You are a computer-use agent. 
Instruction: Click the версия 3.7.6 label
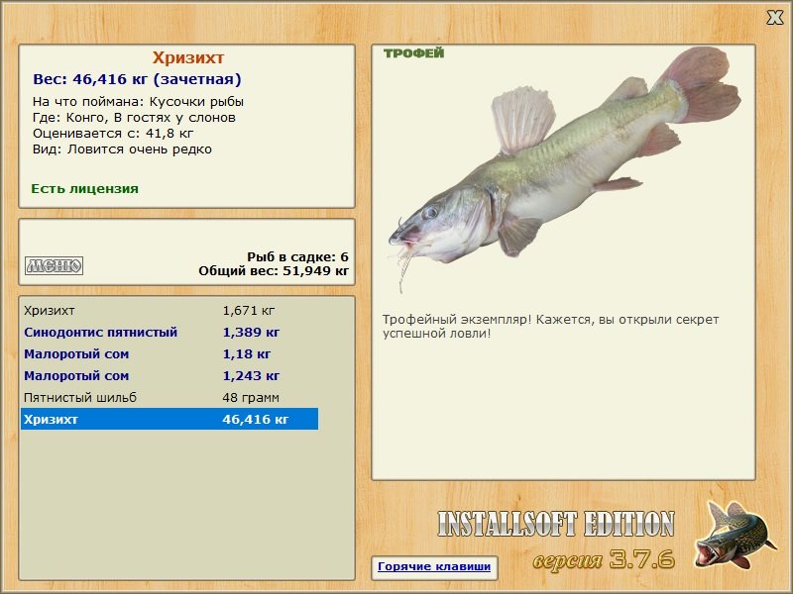tap(604, 559)
